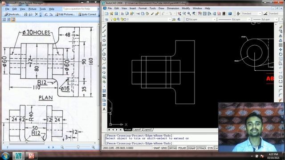
Task: Click the Open file icon in AutoCAD
Action: [111, 14]
